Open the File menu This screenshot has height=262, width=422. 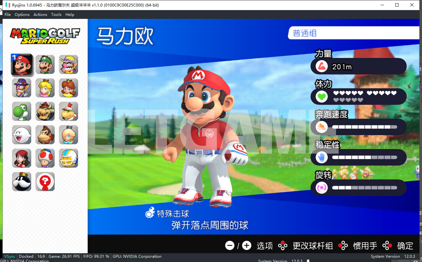(x=8, y=15)
